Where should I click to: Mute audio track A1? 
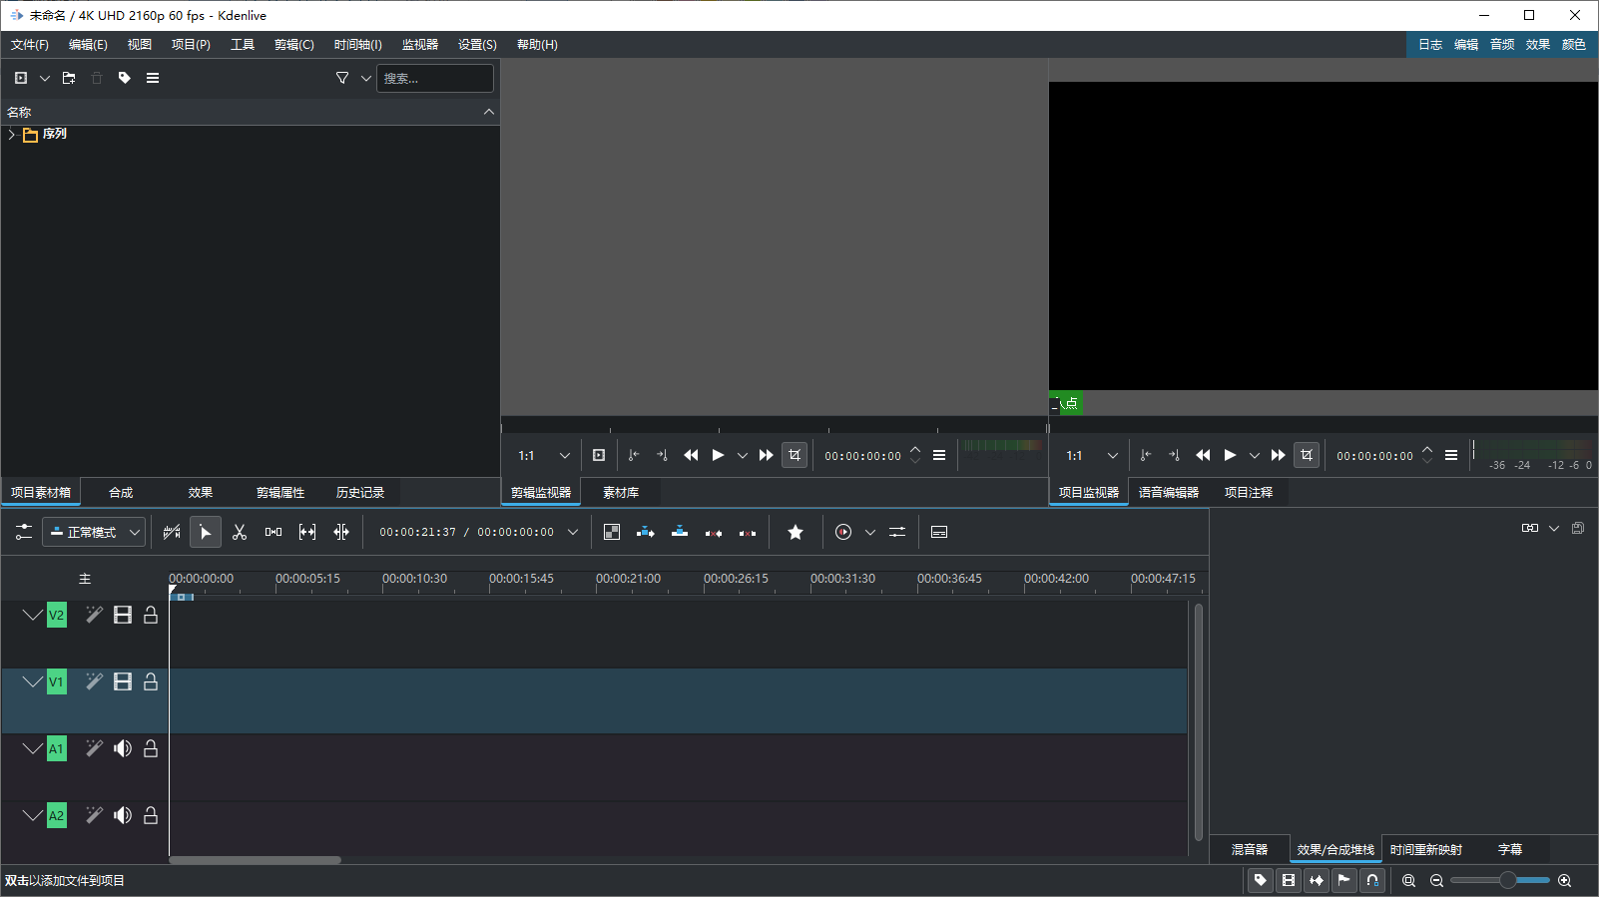[x=123, y=749]
